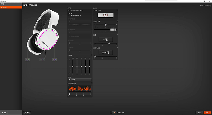This screenshot has width=212, height=115.
Task: Minimize the Arctis 5 window
Action: [199, 1]
